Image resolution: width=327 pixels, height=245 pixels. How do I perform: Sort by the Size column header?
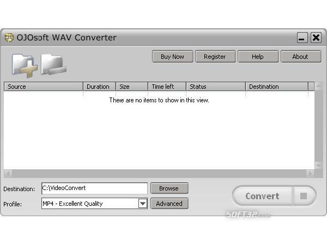[132, 87]
